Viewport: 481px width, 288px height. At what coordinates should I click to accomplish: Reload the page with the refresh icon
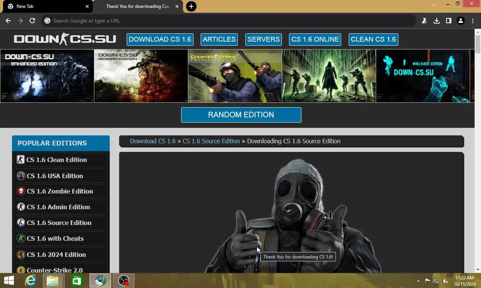coord(32,21)
